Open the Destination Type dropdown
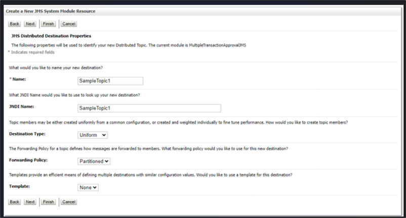Screen dimensions: 406x218 pos(93,135)
